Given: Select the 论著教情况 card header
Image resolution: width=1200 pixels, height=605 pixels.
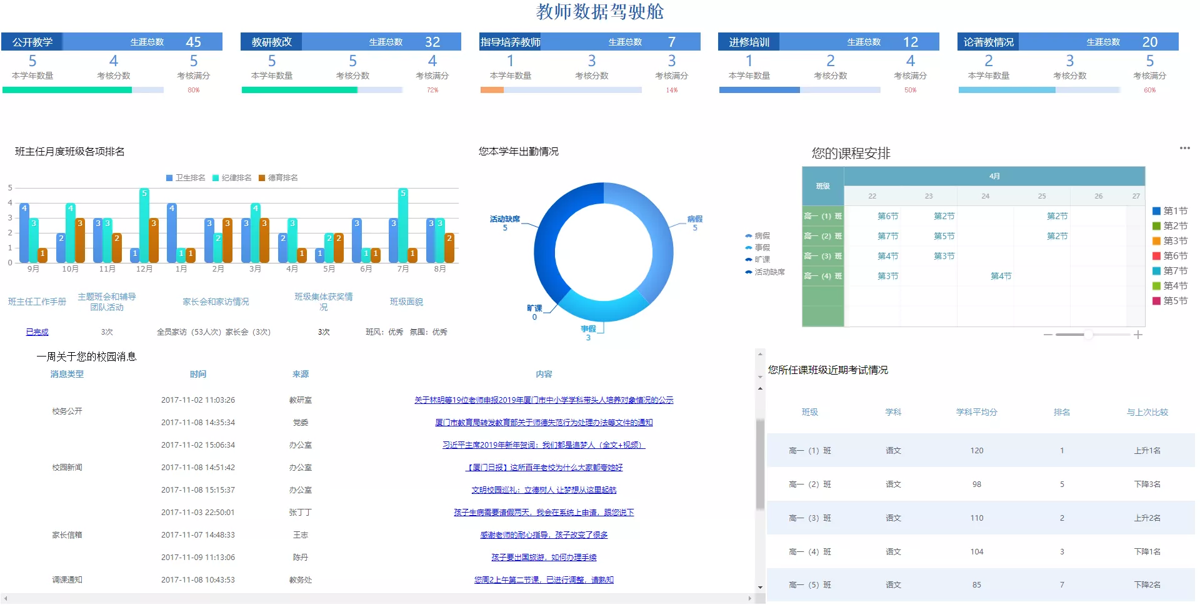Looking at the screenshot, I should coord(1068,42).
